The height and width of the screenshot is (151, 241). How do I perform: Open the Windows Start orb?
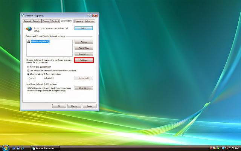click(x=5, y=148)
